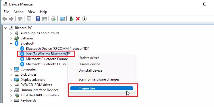
Task: Select Update driver from context menu
Action: pos(88,58)
